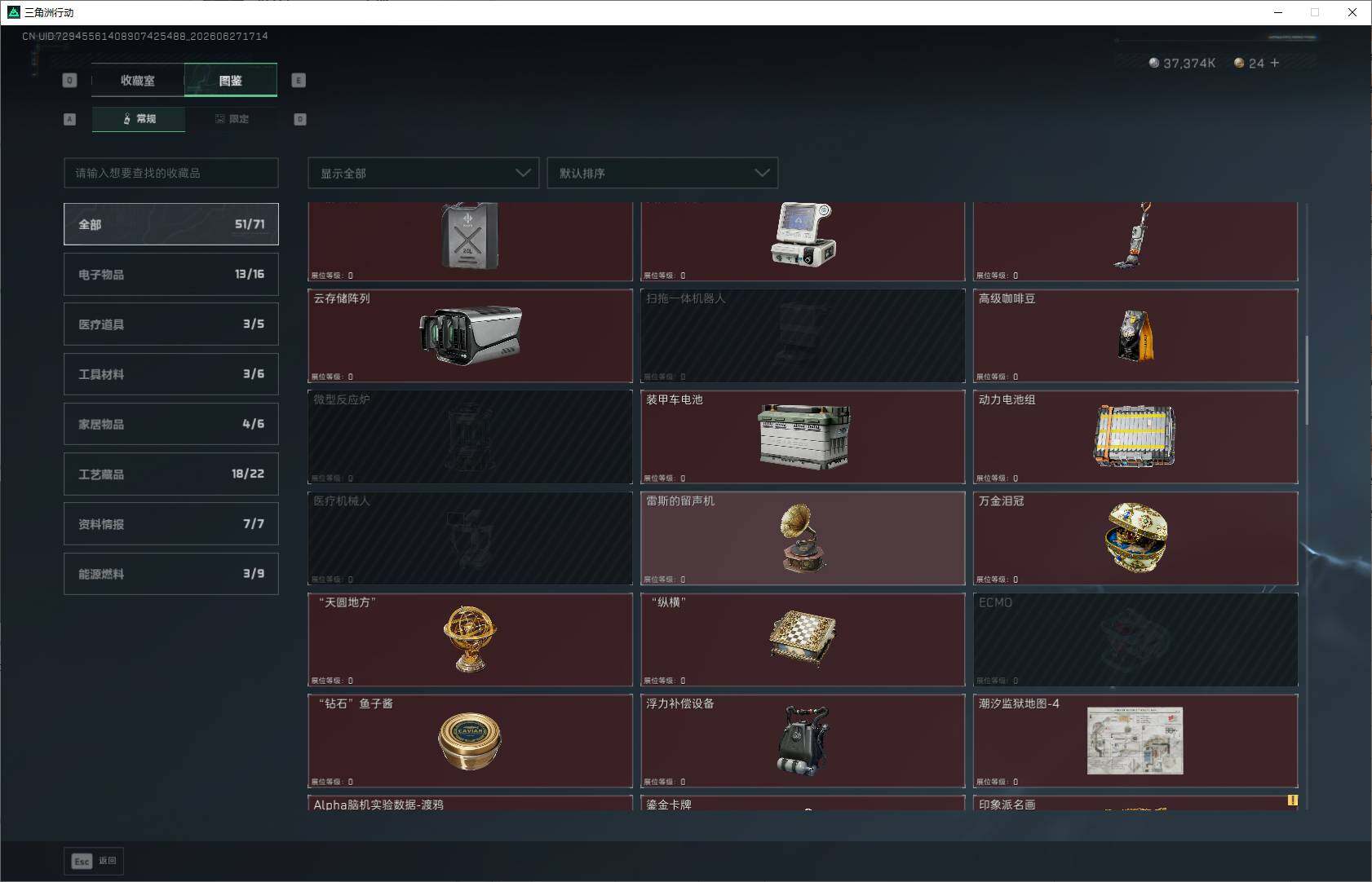The image size is (1372, 882).
Task: Select the golden armillary sphere 天圆地方
Action: tap(470, 639)
